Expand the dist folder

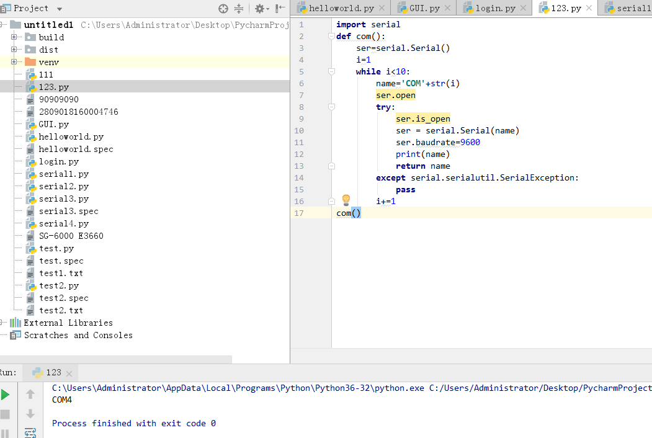tap(14, 50)
